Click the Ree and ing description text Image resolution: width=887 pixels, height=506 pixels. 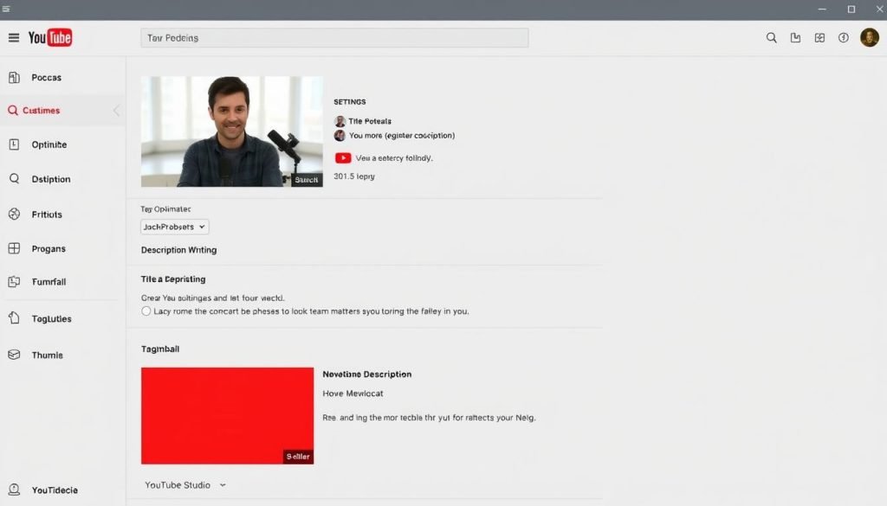coord(429,417)
